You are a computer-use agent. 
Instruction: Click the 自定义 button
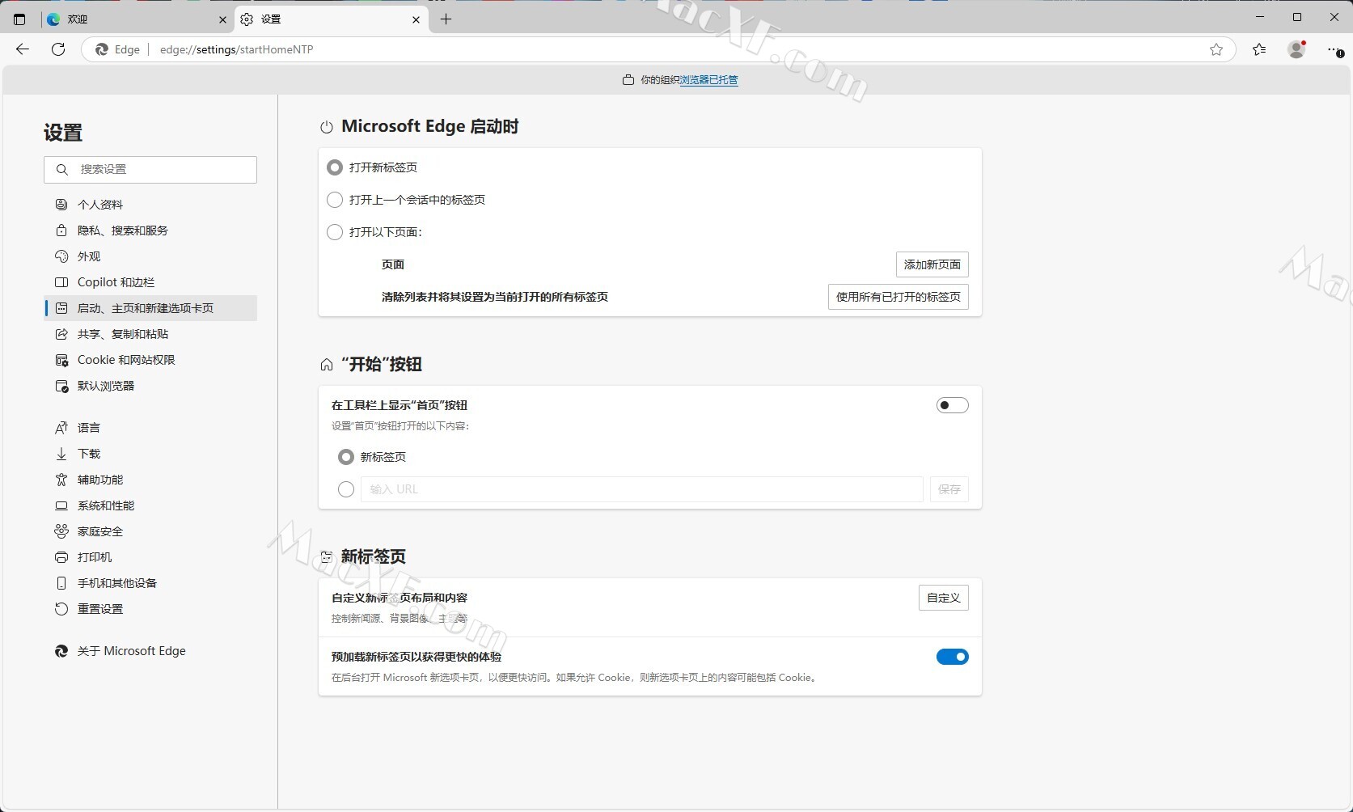tap(944, 598)
